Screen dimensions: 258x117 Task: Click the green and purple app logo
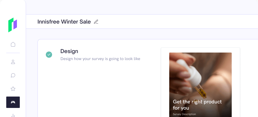point(13,25)
